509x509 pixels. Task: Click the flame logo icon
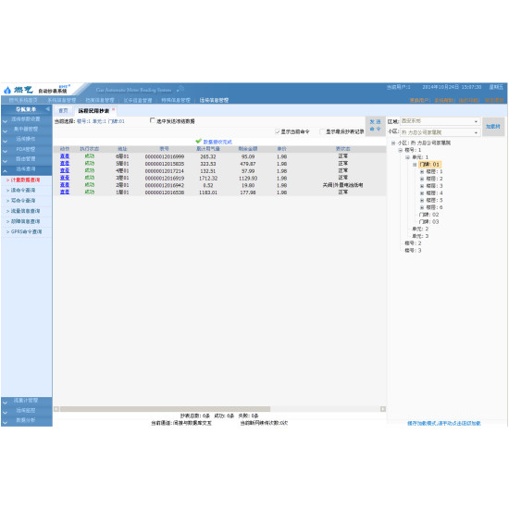click(7, 90)
